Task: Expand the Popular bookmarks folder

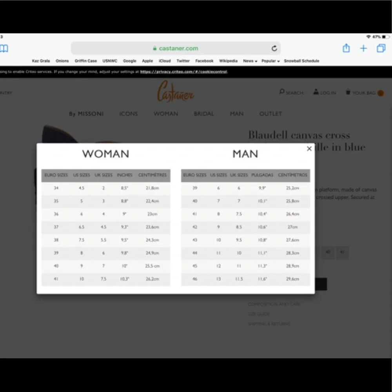Action: tap(270, 61)
